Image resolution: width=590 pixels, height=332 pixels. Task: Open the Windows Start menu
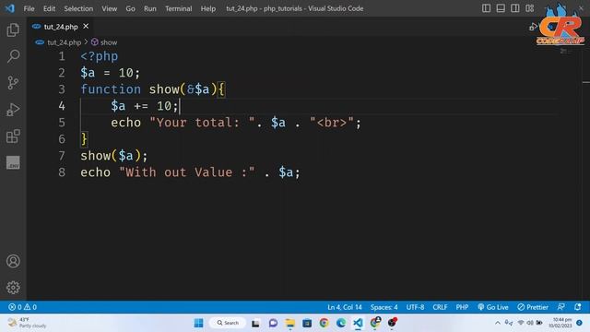[x=199, y=323]
